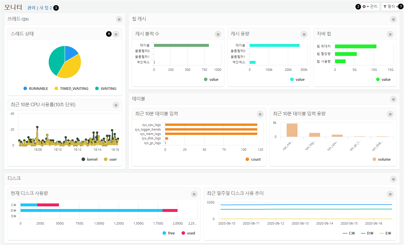The height and width of the screenshot is (245, 404).
Task: Toggle WAITING legend entry
Action: click(106, 88)
